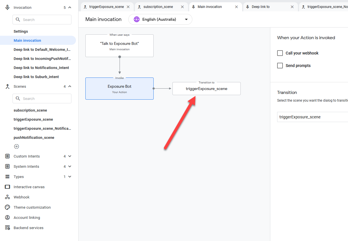Viewport: 348px width, 241px height.
Task: Click the Backend services icon
Action: [7, 228]
